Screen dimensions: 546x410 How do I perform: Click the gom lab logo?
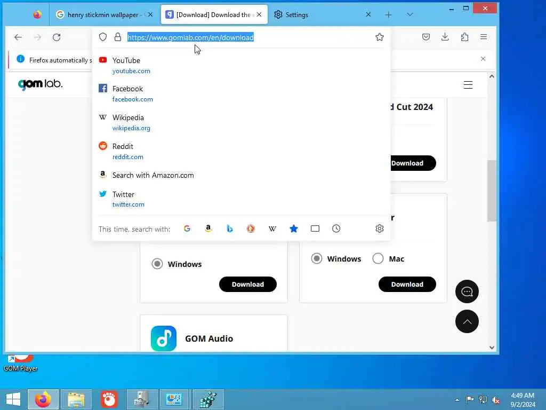(x=41, y=84)
